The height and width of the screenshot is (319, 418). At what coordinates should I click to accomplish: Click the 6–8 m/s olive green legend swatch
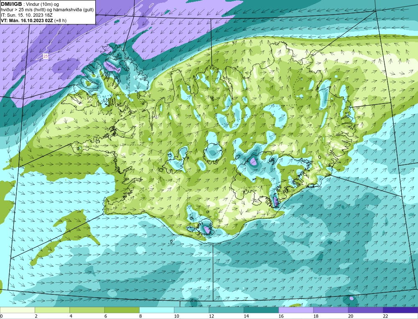(x=122, y=310)
